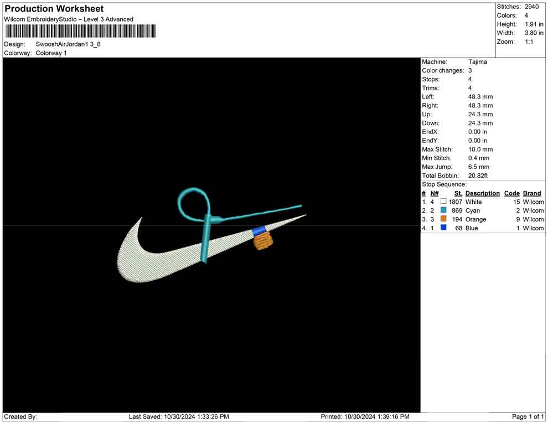Click the Page 1 of 1 footer label
The height and width of the screenshot is (422, 548).
coord(528,416)
